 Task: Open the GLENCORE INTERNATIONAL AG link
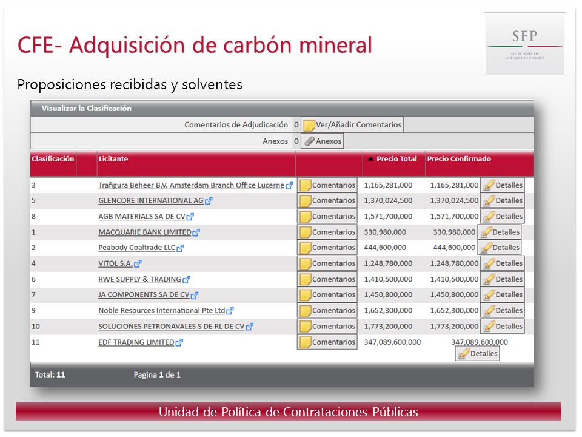(151, 201)
